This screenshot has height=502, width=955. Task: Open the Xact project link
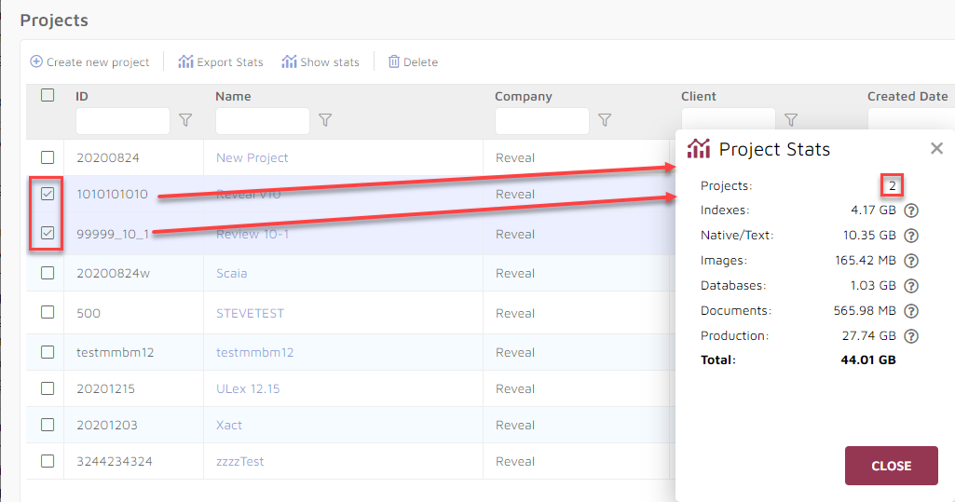click(x=229, y=425)
